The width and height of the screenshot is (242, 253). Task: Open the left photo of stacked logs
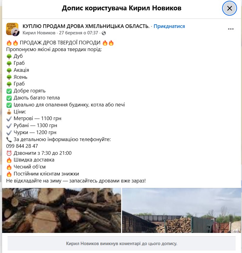point(62,210)
